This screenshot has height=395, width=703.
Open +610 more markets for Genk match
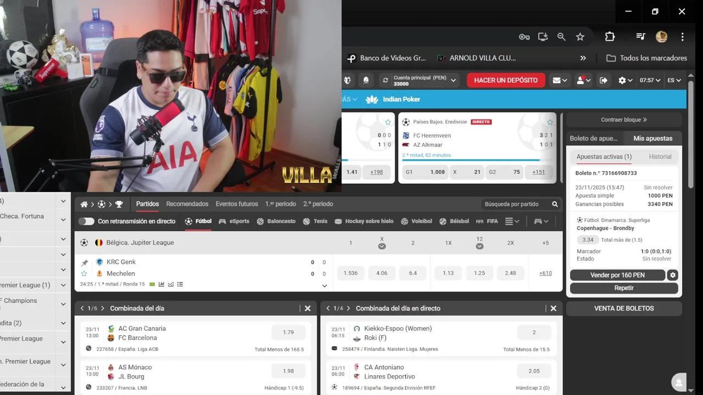point(545,273)
